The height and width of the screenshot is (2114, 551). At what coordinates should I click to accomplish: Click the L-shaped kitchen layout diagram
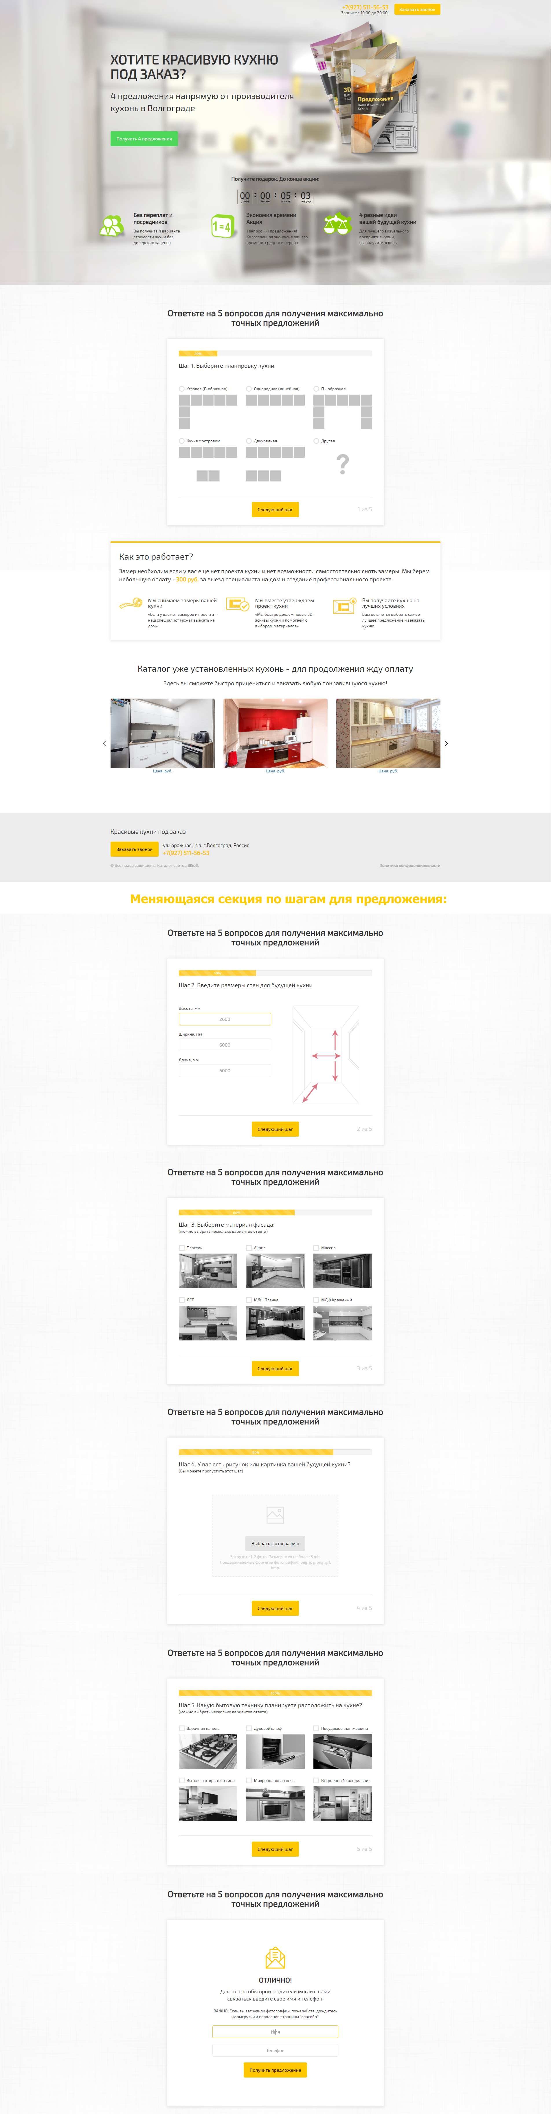pyautogui.click(x=208, y=412)
